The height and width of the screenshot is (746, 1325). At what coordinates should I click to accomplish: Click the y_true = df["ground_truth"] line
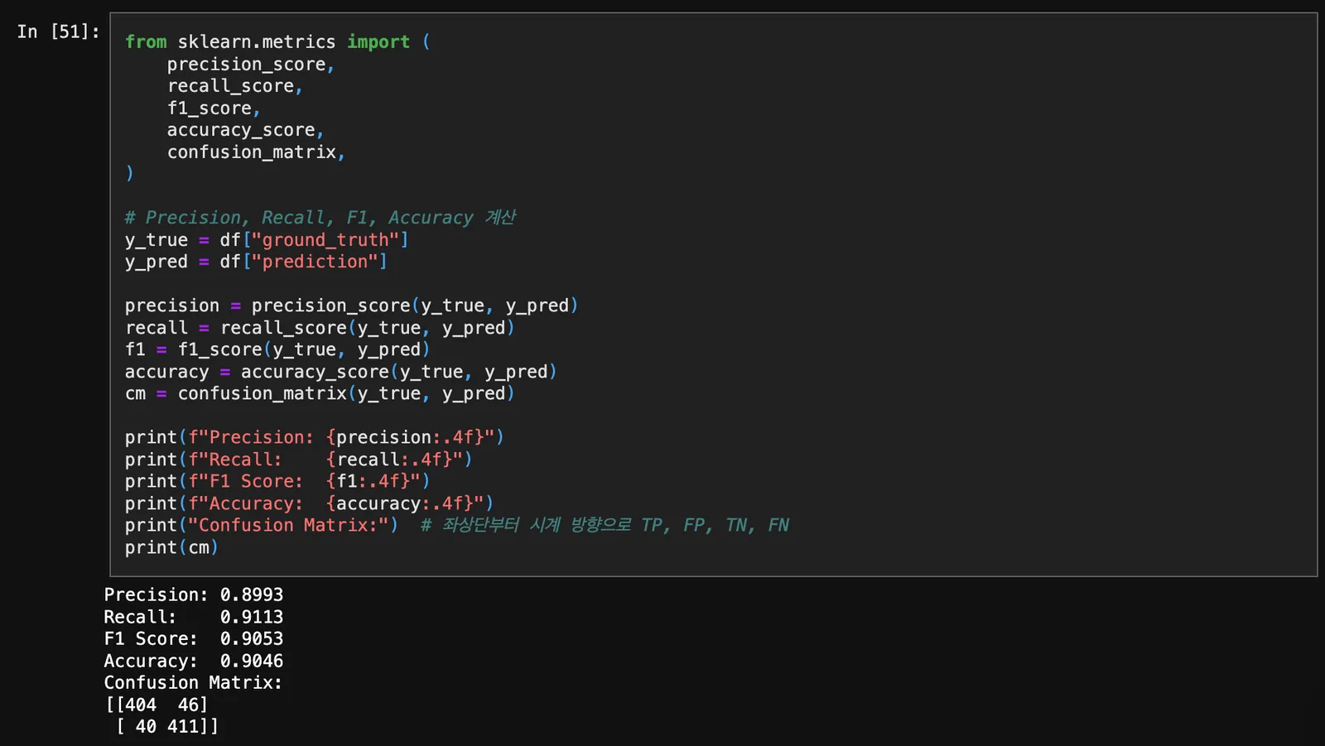(267, 240)
